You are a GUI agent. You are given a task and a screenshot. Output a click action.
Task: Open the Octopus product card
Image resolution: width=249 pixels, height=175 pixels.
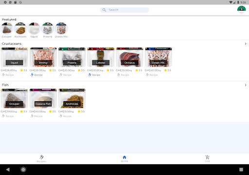click(x=129, y=57)
